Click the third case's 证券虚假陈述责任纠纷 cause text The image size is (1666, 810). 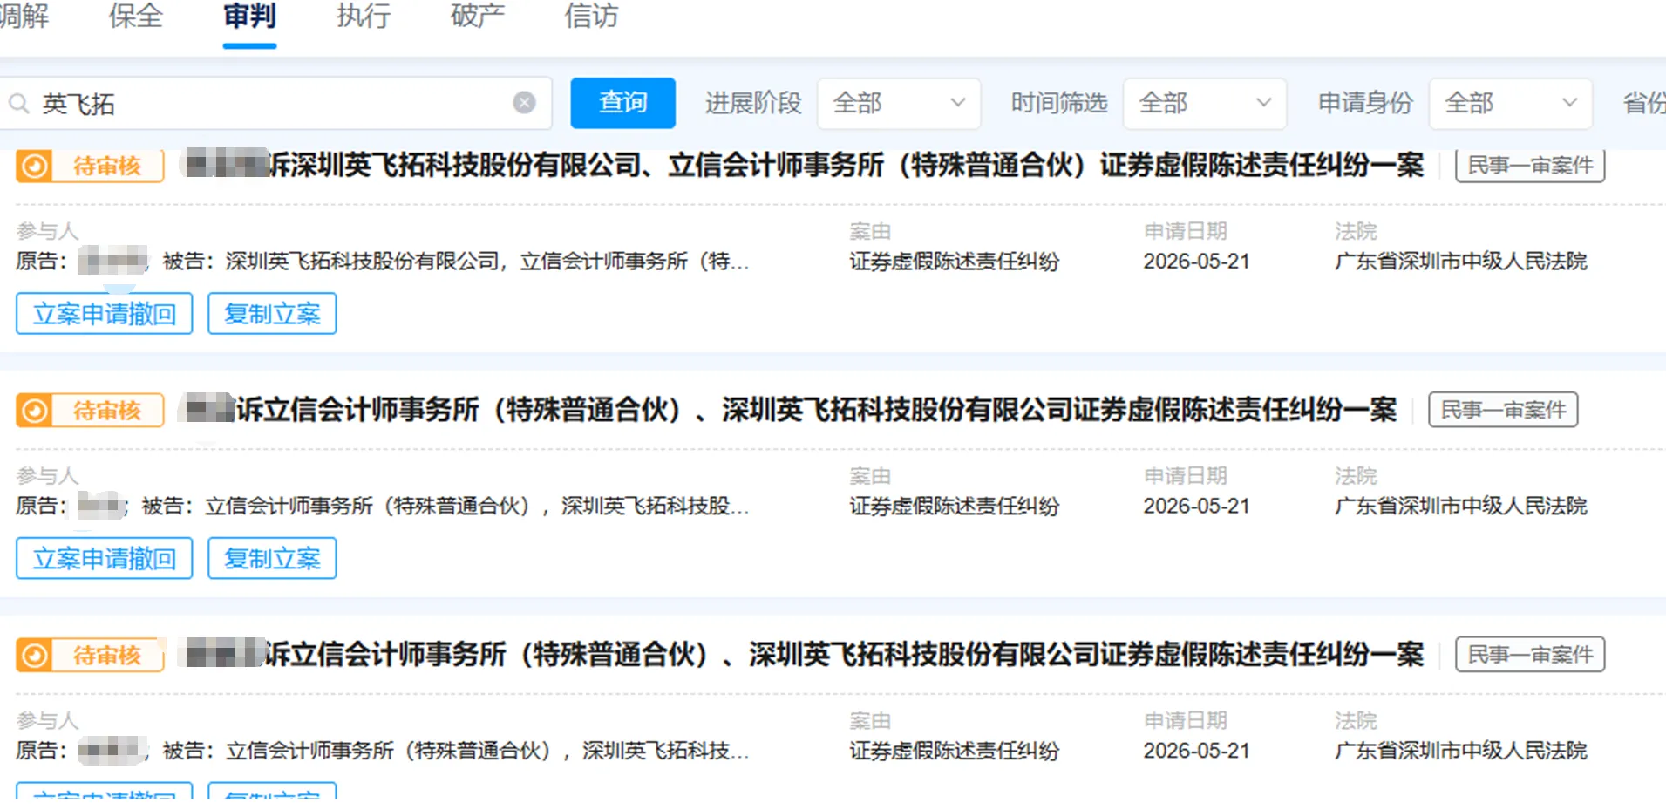955,751
